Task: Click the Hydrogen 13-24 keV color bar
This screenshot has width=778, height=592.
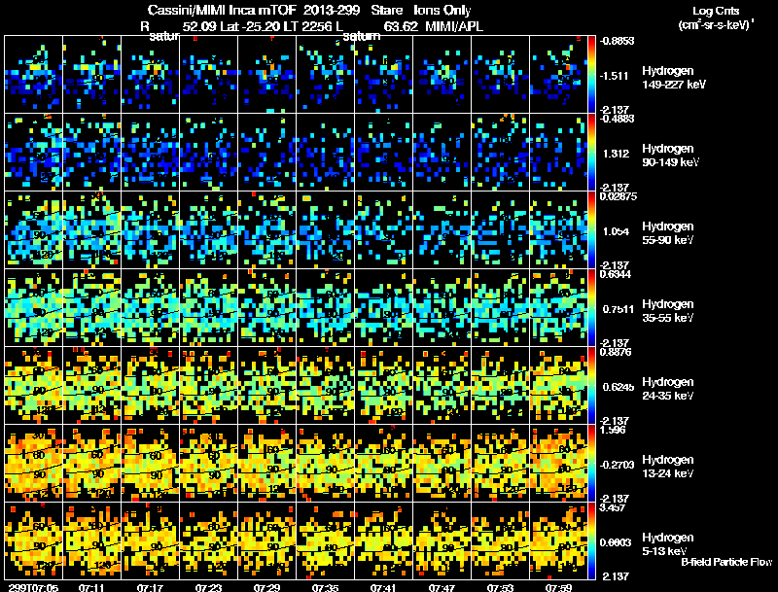Action: 591,464
